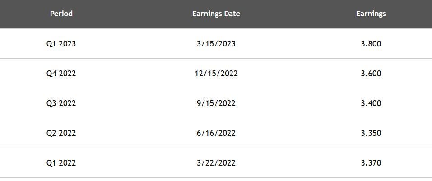The width and height of the screenshot is (432, 181).
Task: Sort by the Earnings Date column header
Action: pos(216,14)
